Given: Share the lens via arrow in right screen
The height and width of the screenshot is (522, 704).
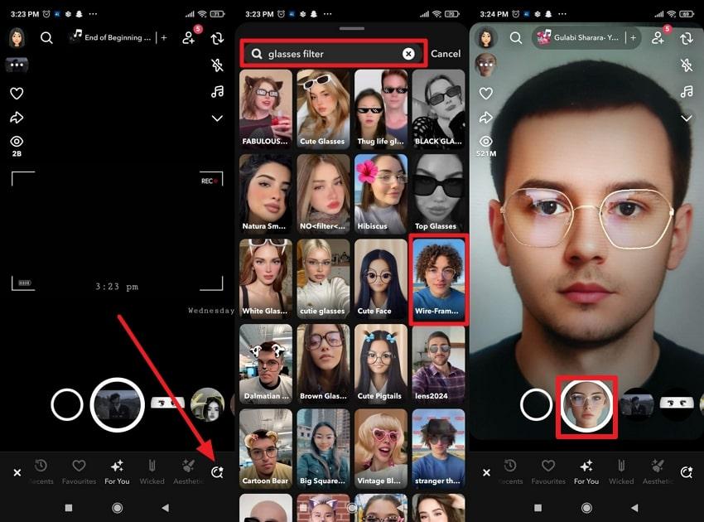Looking at the screenshot, I should (486, 118).
